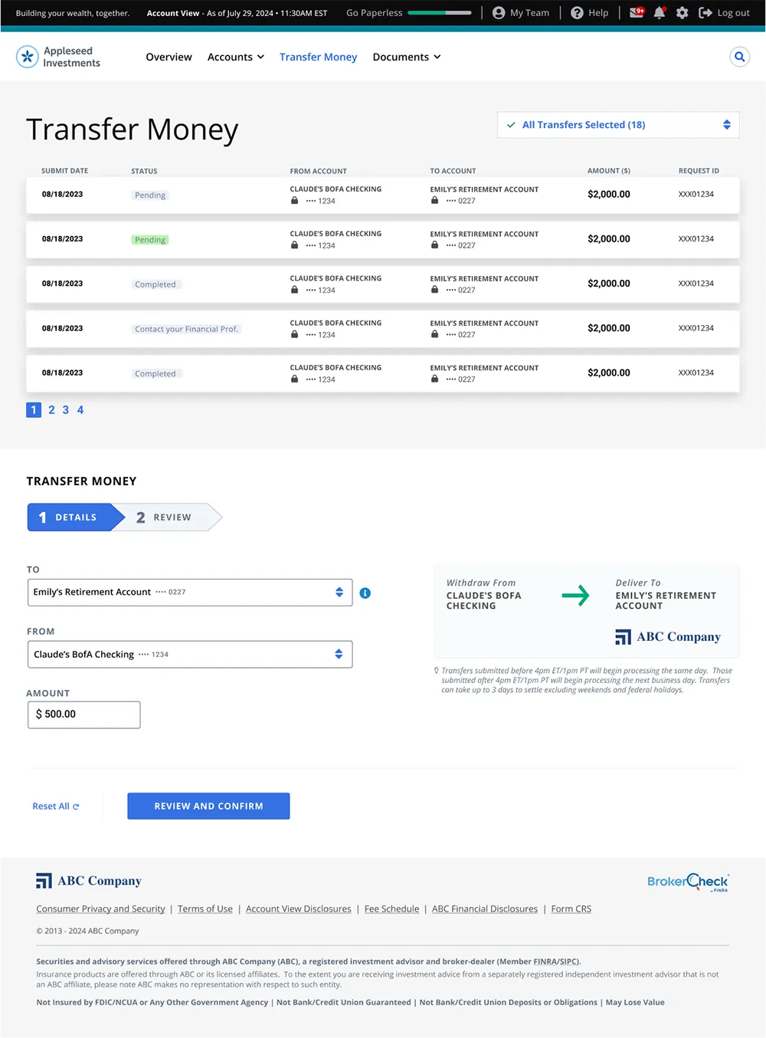This screenshot has height=1038, width=766.
Task: Click the Appleseed Investments logo
Action: [58, 57]
